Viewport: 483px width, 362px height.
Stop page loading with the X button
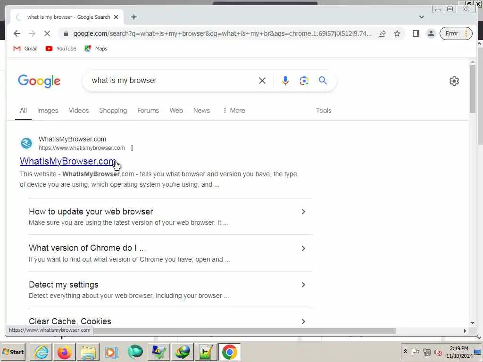click(x=47, y=33)
